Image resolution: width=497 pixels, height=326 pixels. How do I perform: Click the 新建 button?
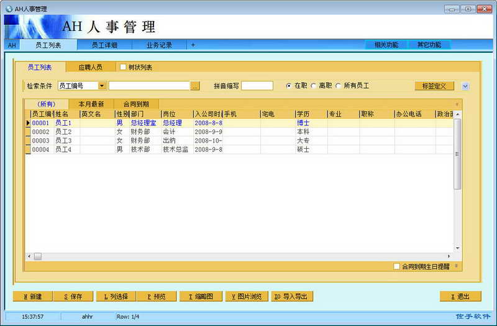point(32,297)
